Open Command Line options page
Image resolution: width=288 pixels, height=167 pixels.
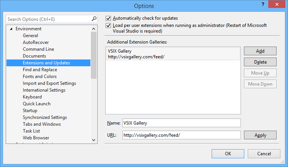point(38,49)
